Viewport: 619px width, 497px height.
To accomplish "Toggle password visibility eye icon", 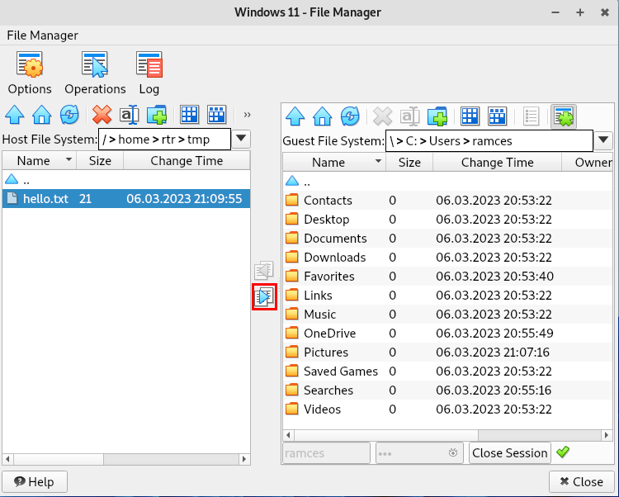I will coord(453,452).
